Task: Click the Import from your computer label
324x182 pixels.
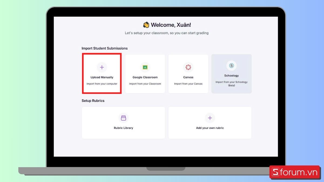Action: [102, 84]
